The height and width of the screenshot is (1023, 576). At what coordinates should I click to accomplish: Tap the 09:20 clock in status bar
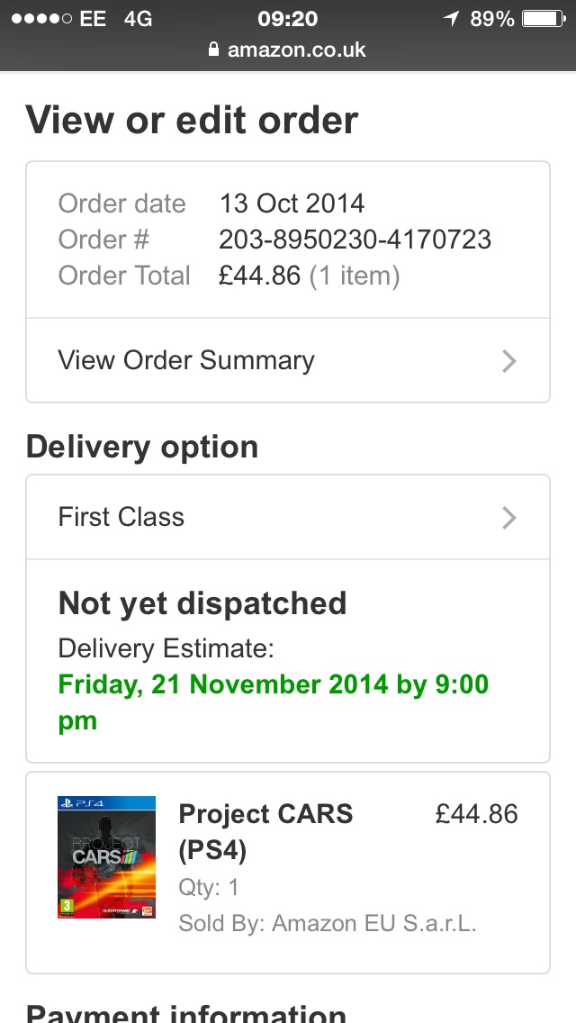pos(288,18)
